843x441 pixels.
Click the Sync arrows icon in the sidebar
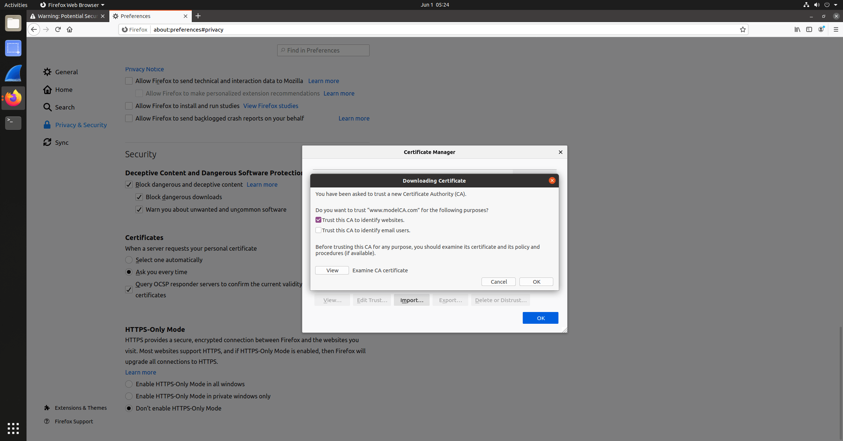click(47, 143)
